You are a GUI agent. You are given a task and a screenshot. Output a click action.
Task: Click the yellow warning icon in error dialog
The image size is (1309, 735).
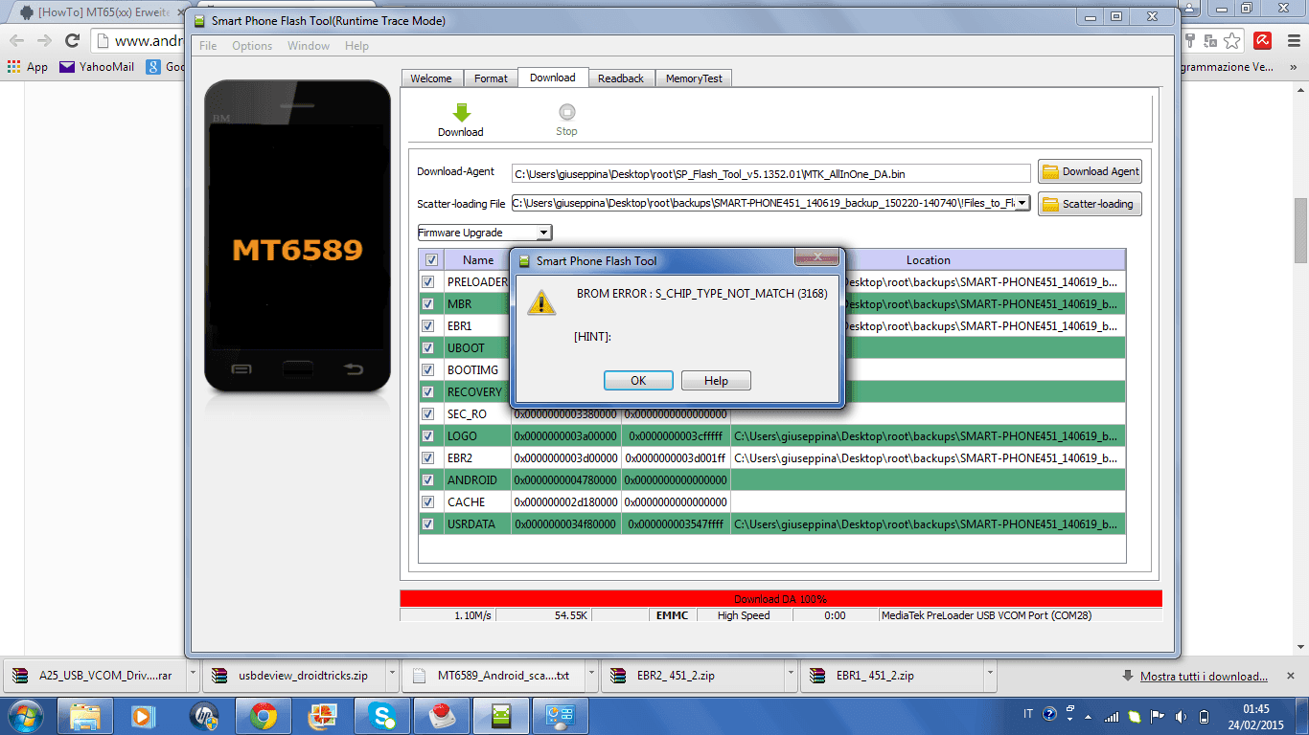(541, 302)
